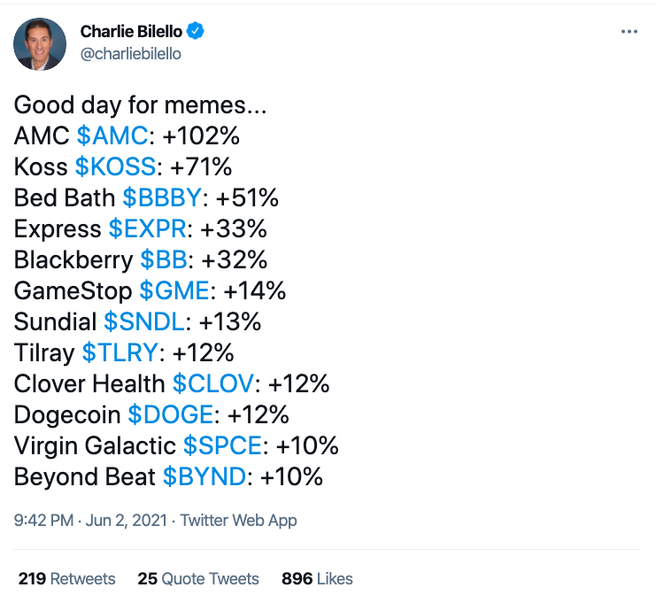
Task: View the 219 Retweets list
Action: tap(67, 579)
